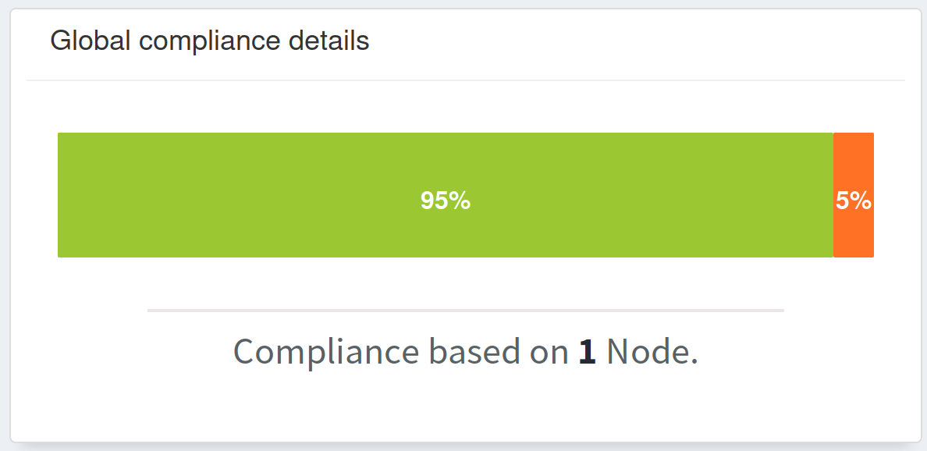Select the orange 5% non-compliant segment
The height and width of the screenshot is (451, 927).
854,195
